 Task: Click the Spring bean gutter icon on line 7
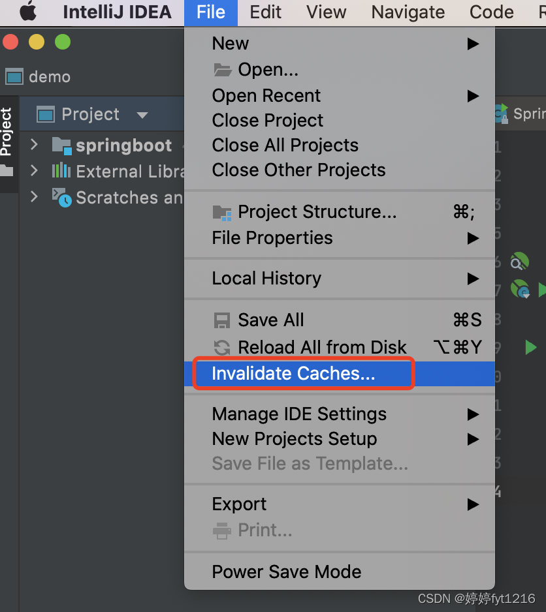pyautogui.click(x=521, y=289)
